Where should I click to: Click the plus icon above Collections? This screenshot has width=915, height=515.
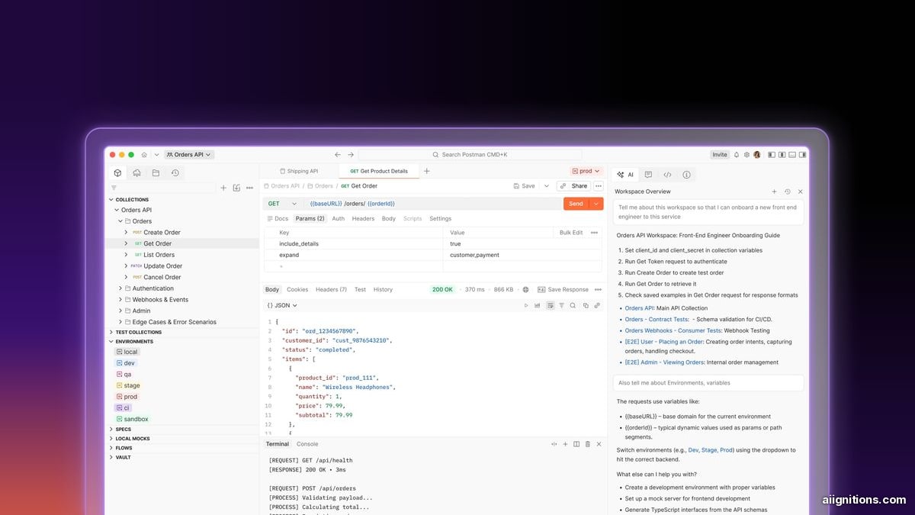223,188
